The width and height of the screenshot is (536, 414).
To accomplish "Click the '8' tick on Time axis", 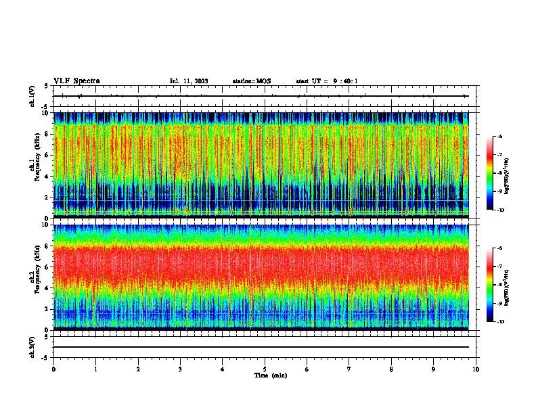I will point(391,369).
